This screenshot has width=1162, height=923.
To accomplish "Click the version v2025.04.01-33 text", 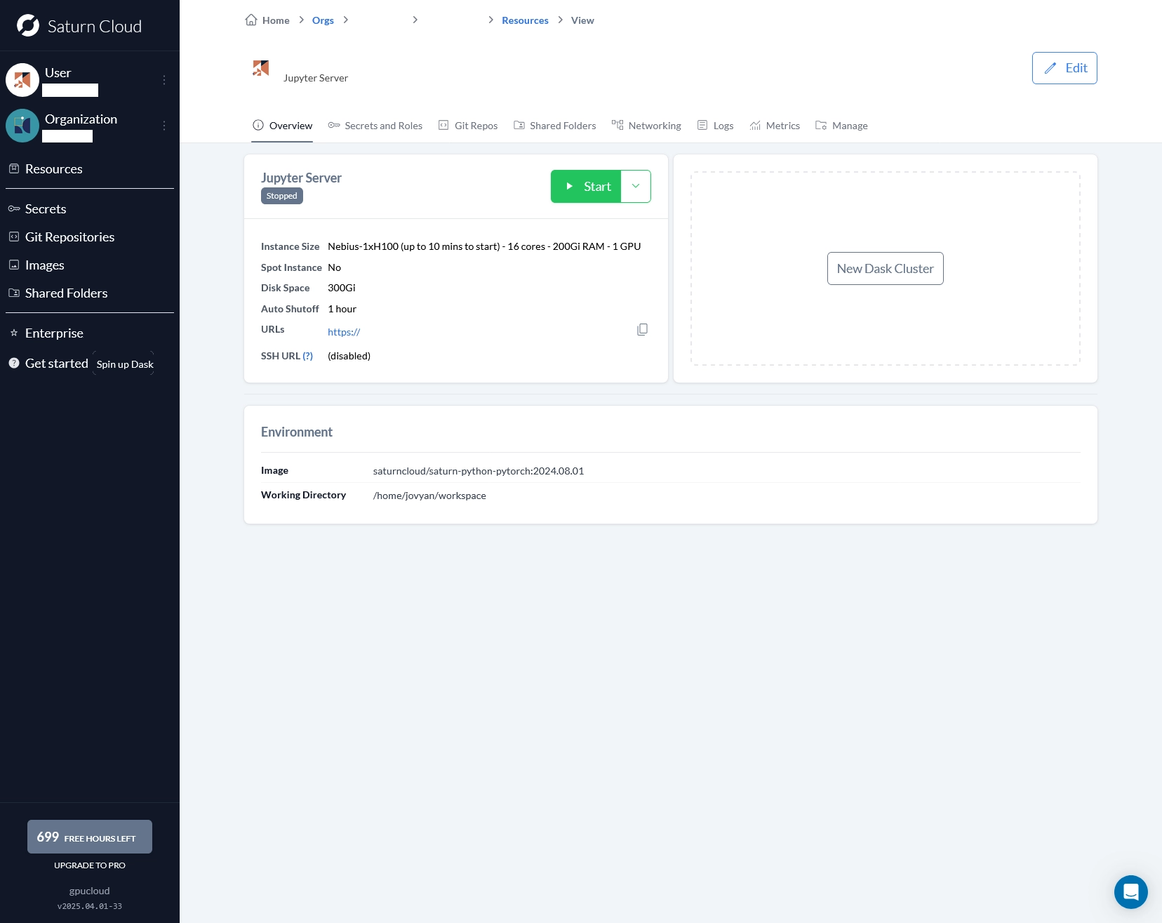I will [90, 906].
